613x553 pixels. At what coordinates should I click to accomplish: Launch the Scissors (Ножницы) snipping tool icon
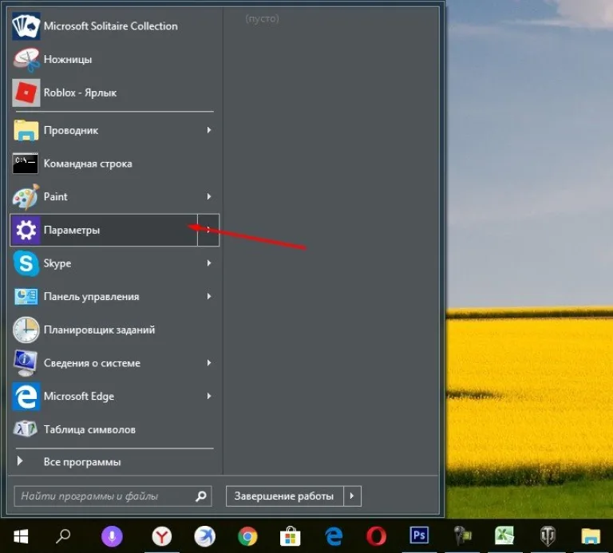[26, 59]
